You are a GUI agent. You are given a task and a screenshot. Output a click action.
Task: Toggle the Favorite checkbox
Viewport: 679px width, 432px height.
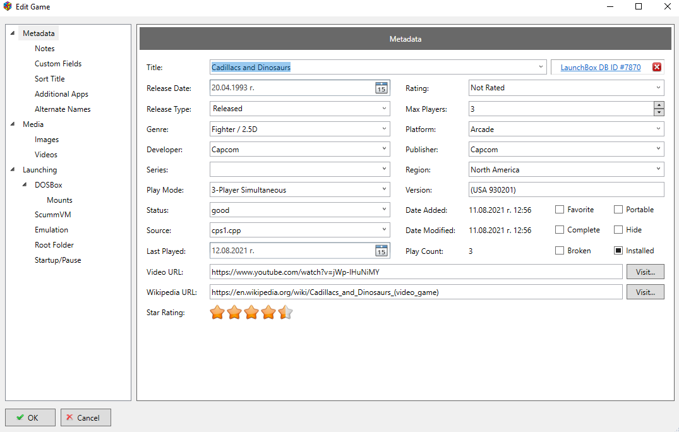560,210
